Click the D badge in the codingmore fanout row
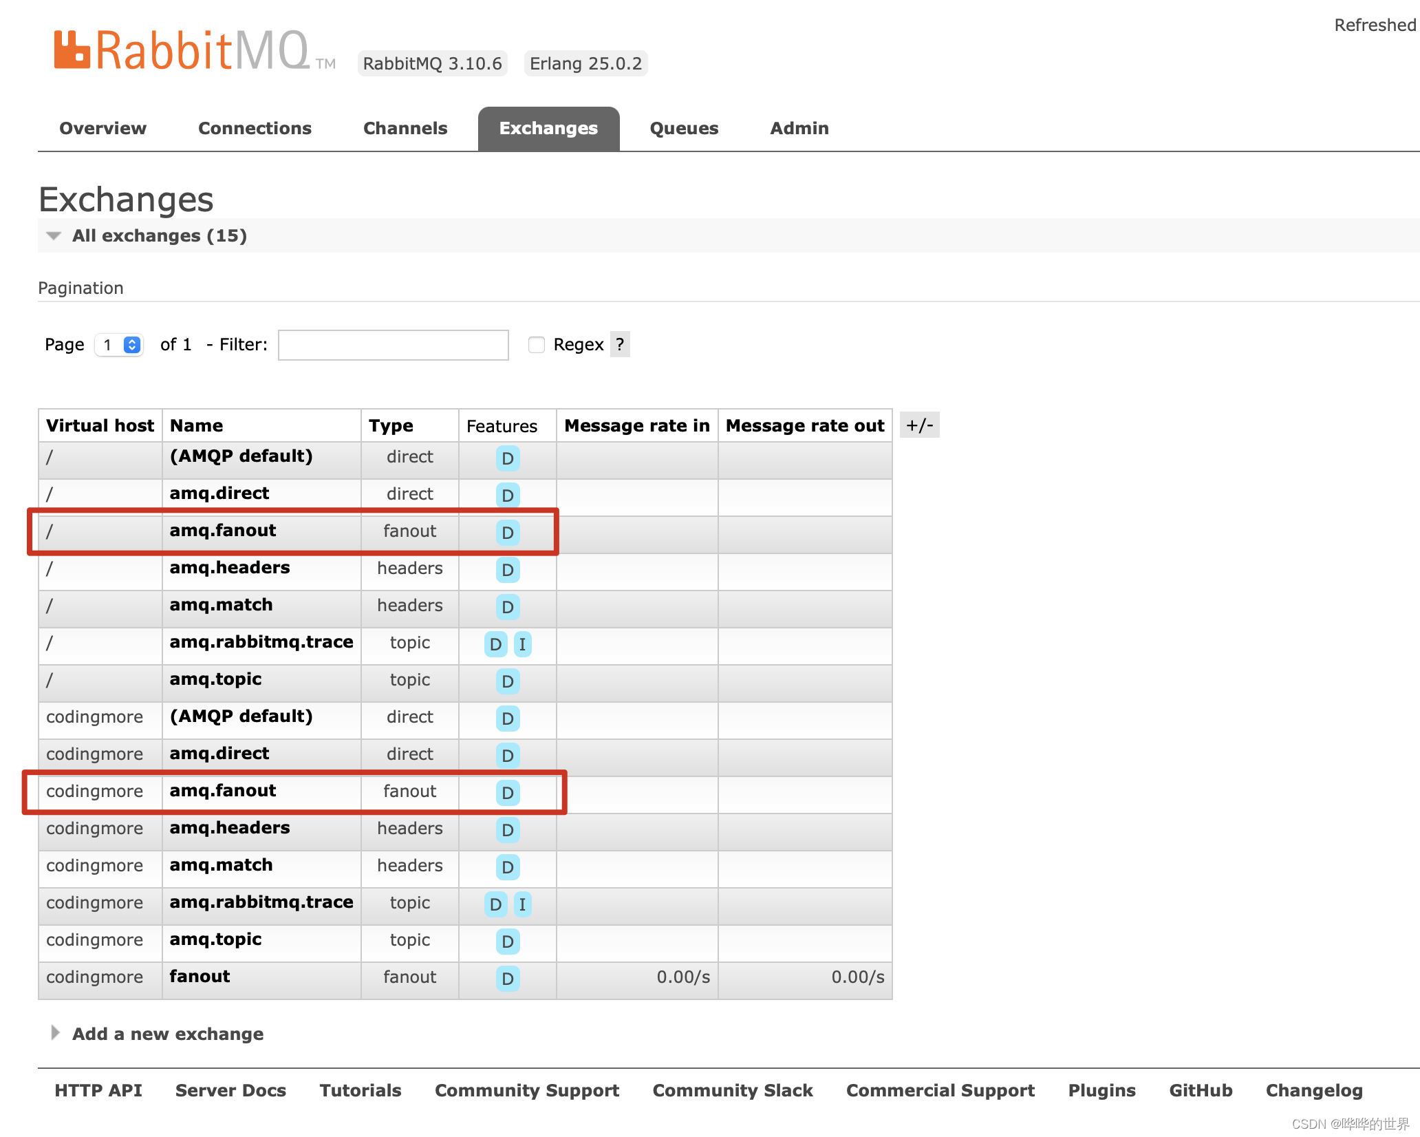This screenshot has height=1137, width=1420. (x=508, y=978)
